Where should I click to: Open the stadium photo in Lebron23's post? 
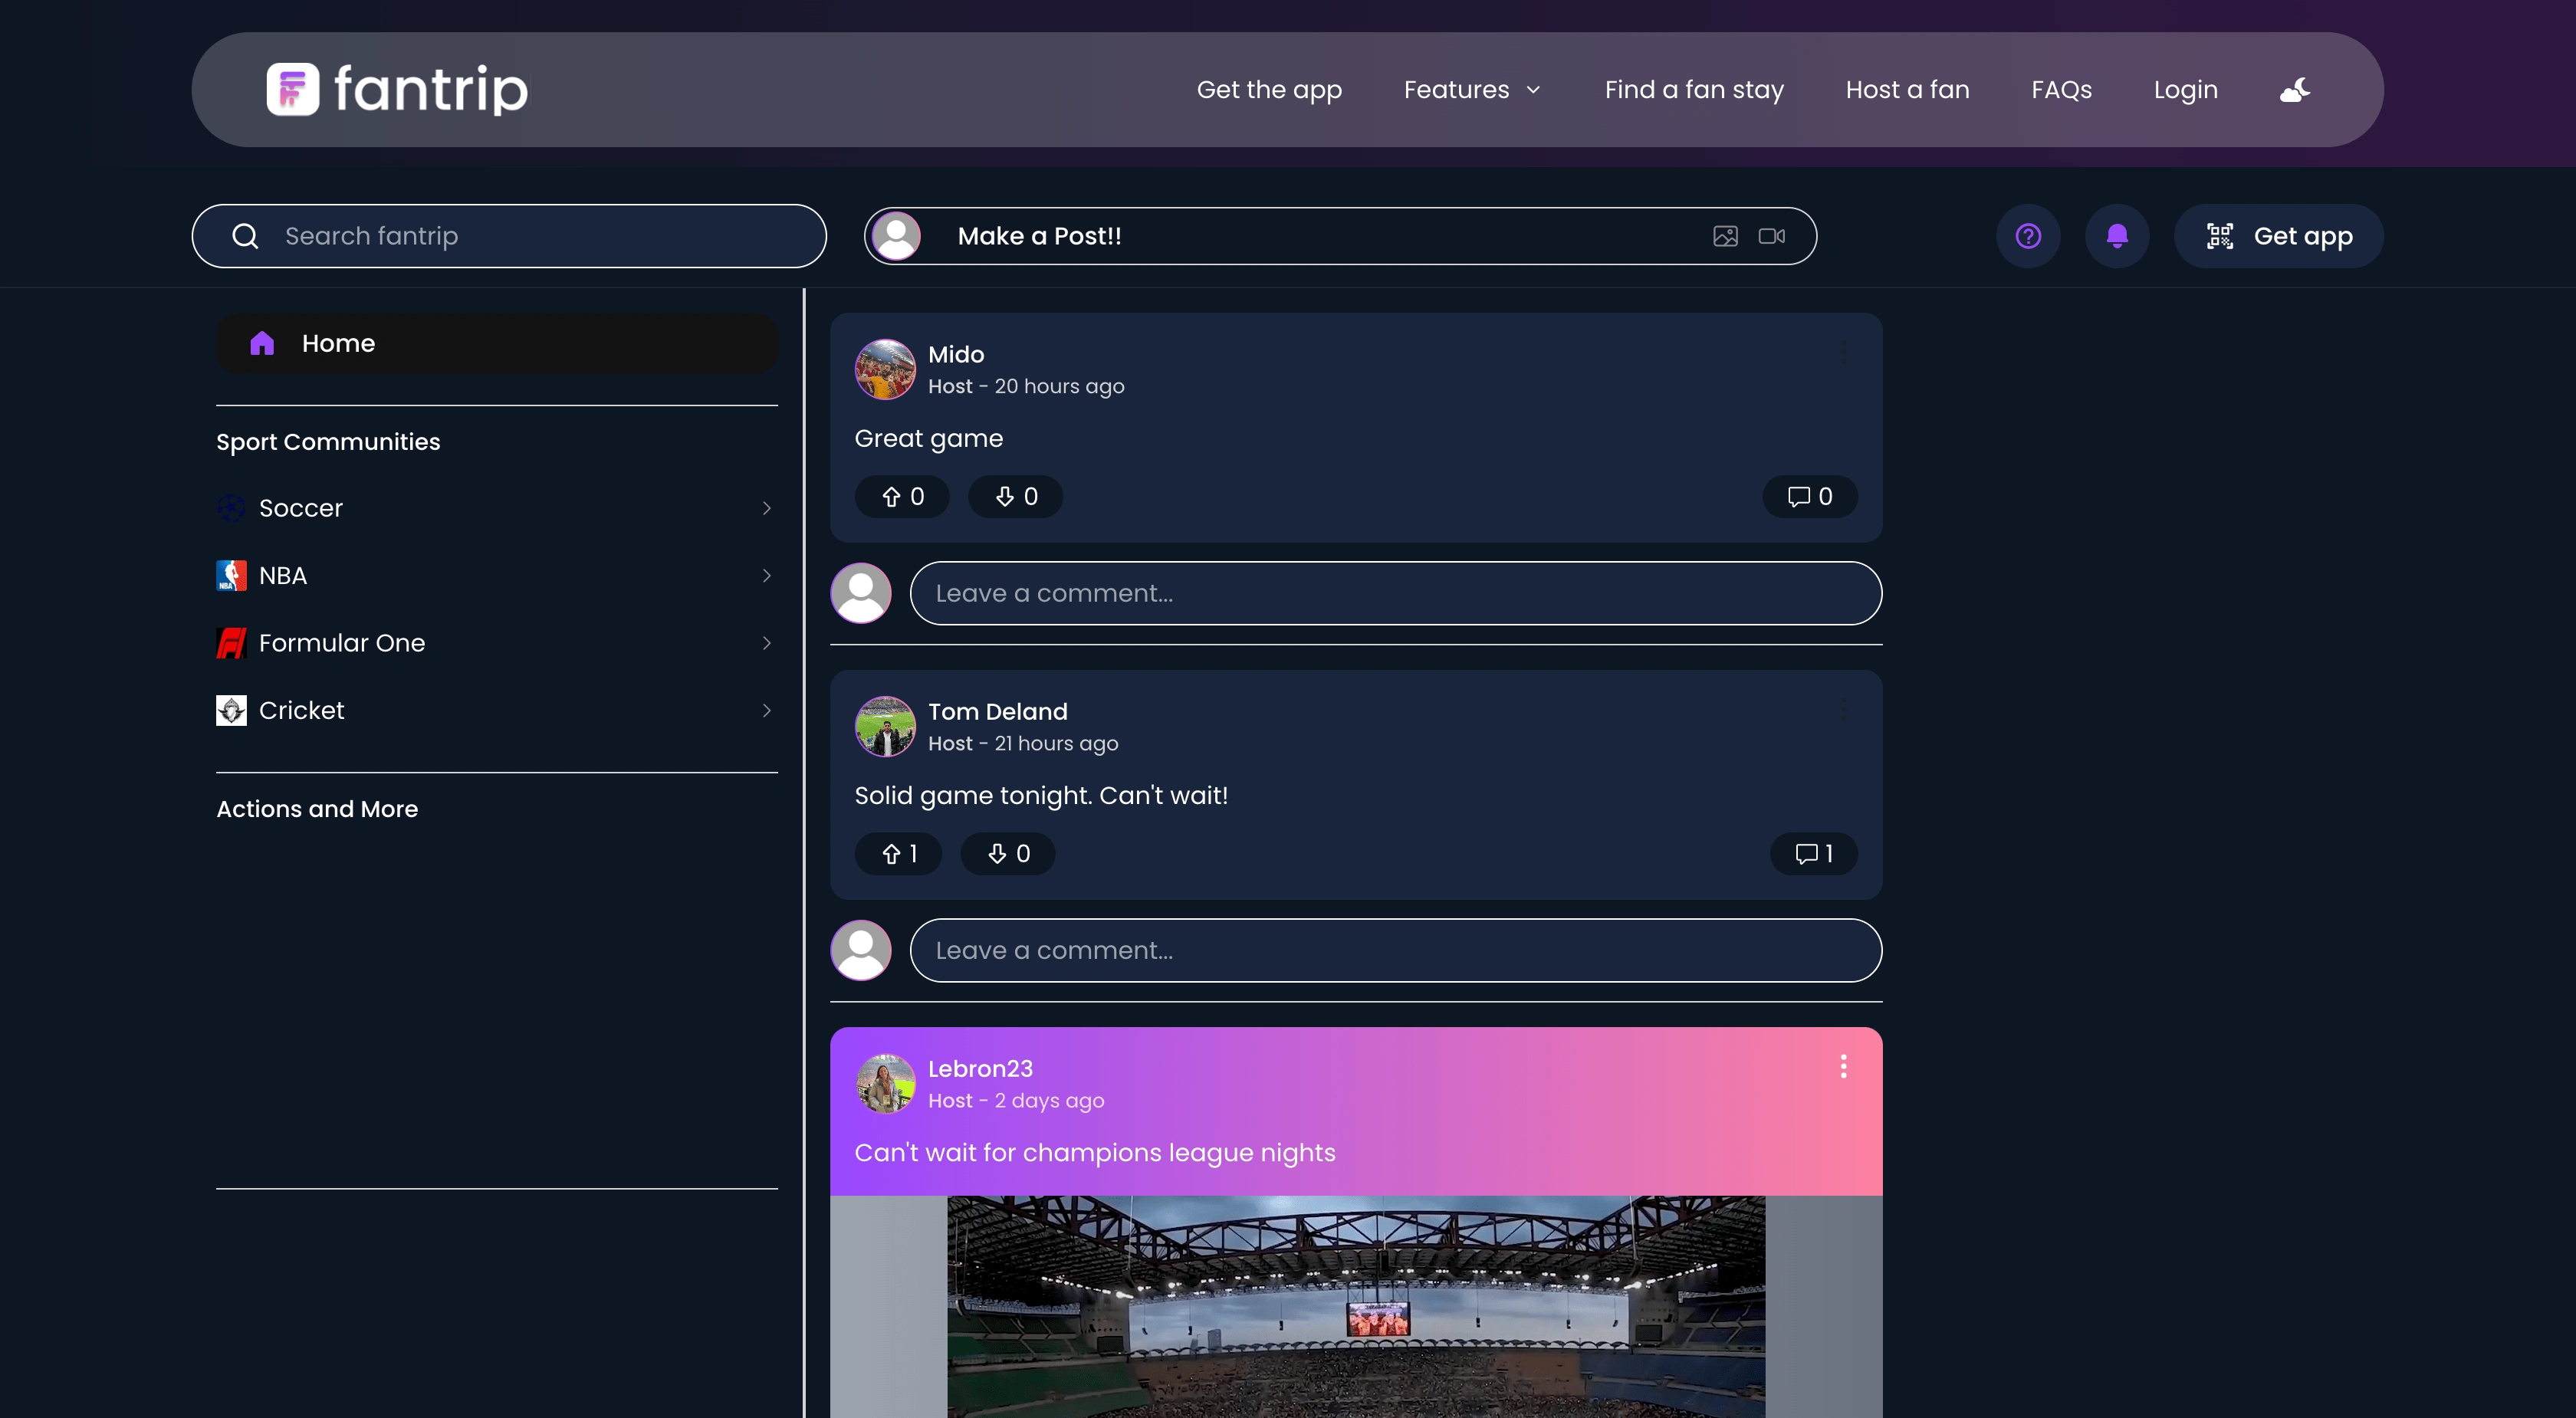pos(1356,1306)
